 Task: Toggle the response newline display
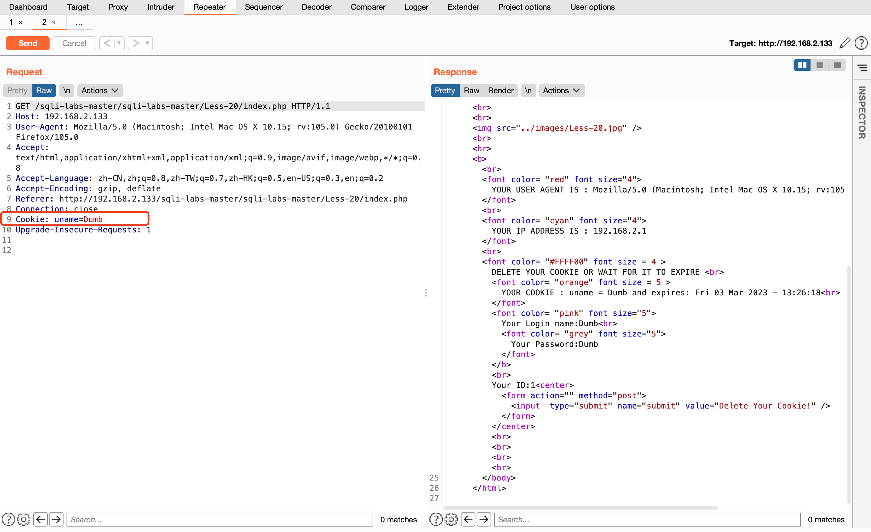click(528, 90)
